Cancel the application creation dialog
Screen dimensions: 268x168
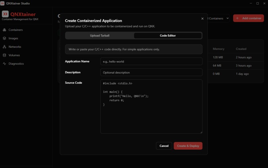click(164, 146)
